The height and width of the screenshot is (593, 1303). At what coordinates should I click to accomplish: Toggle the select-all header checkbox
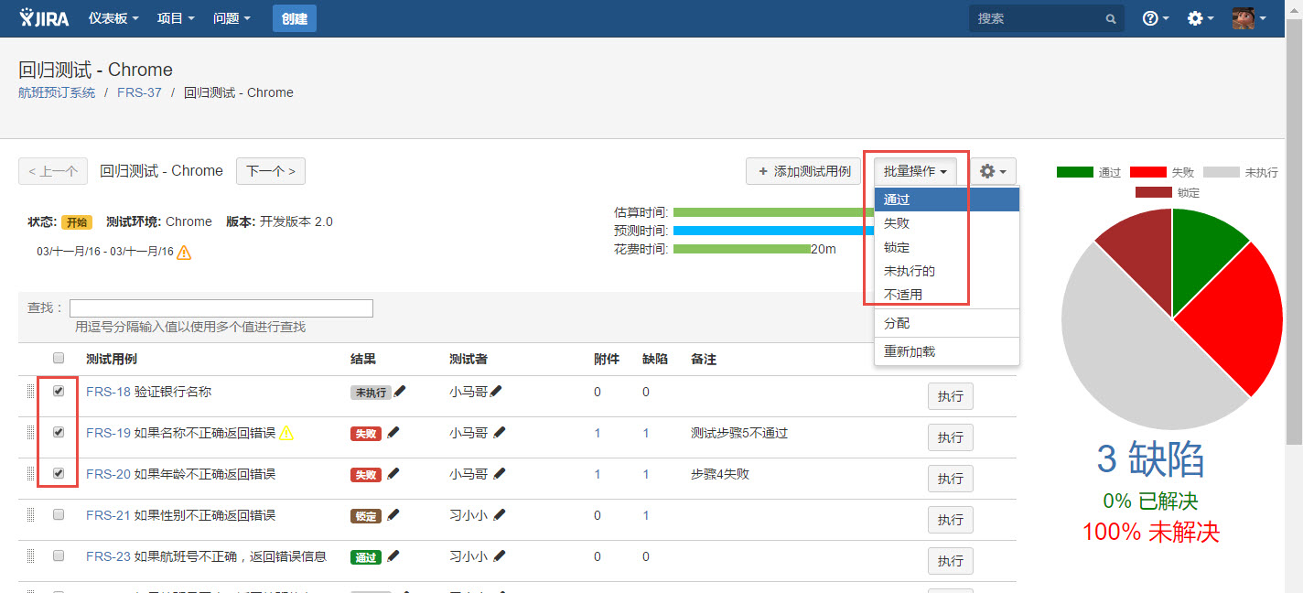[x=59, y=358]
